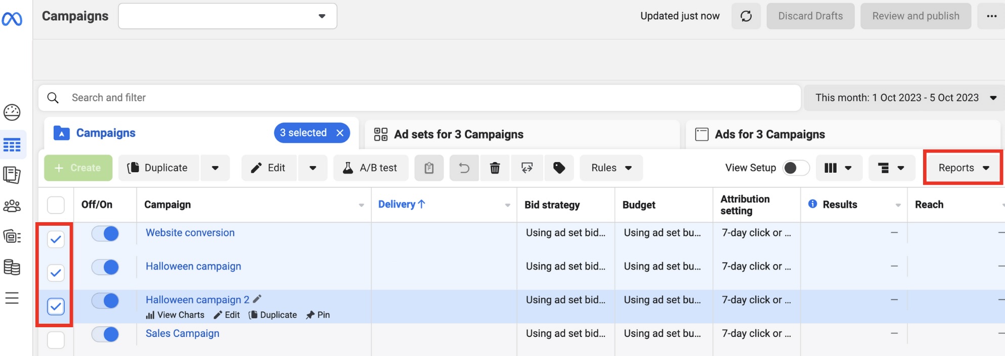This screenshot has width=1005, height=356.
Task: Uncheck the Website conversion campaign checkbox
Action: click(56, 239)
